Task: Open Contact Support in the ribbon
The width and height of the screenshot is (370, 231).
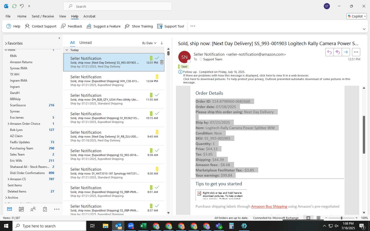Action: point(41,26)
